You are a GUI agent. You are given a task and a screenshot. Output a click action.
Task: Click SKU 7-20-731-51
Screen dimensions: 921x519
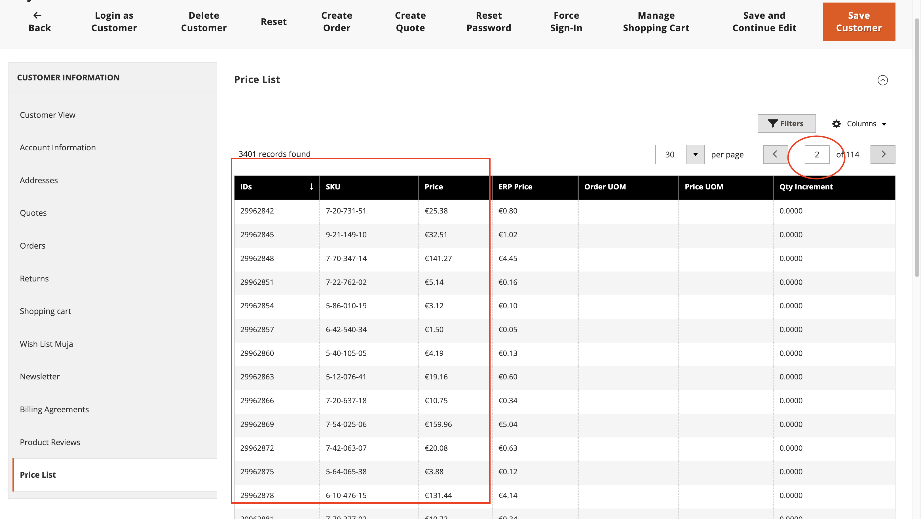click(346, 211)
